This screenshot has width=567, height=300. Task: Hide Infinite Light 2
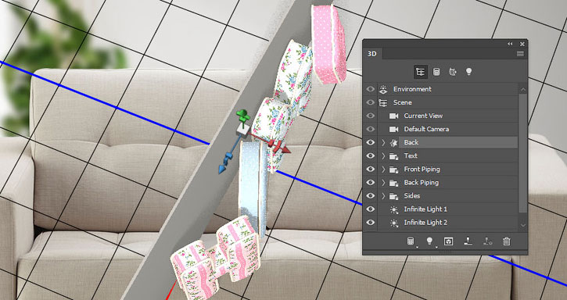[370, 223]
